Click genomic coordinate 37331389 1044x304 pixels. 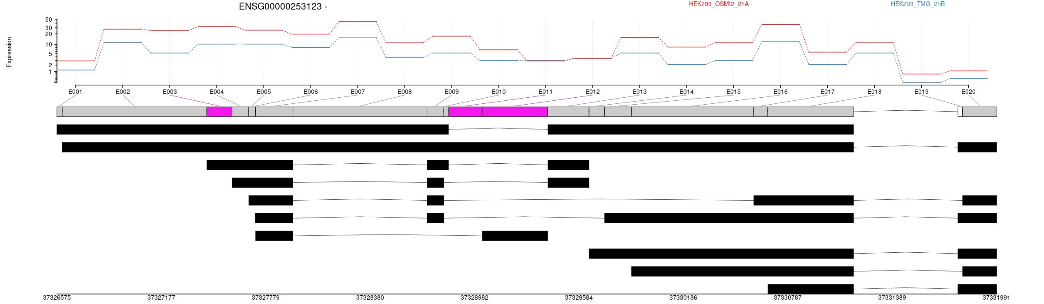point(892,297)
